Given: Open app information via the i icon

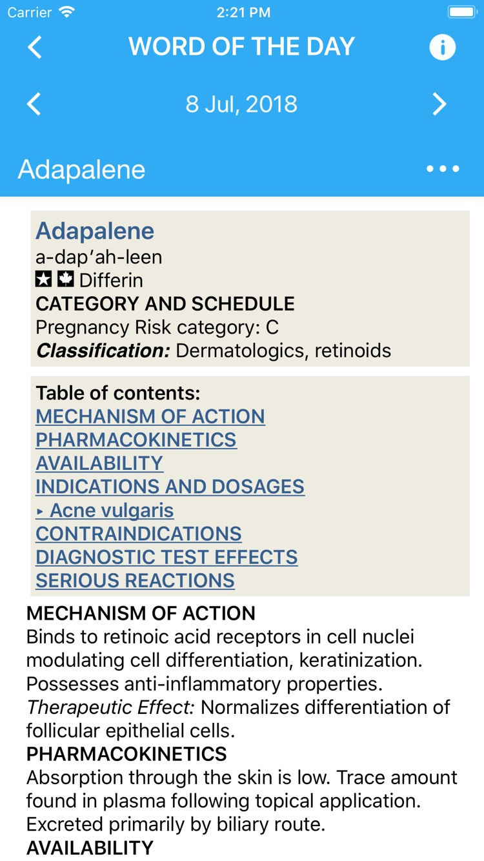Looking at the screenshot, I should (x=443, y=46).
